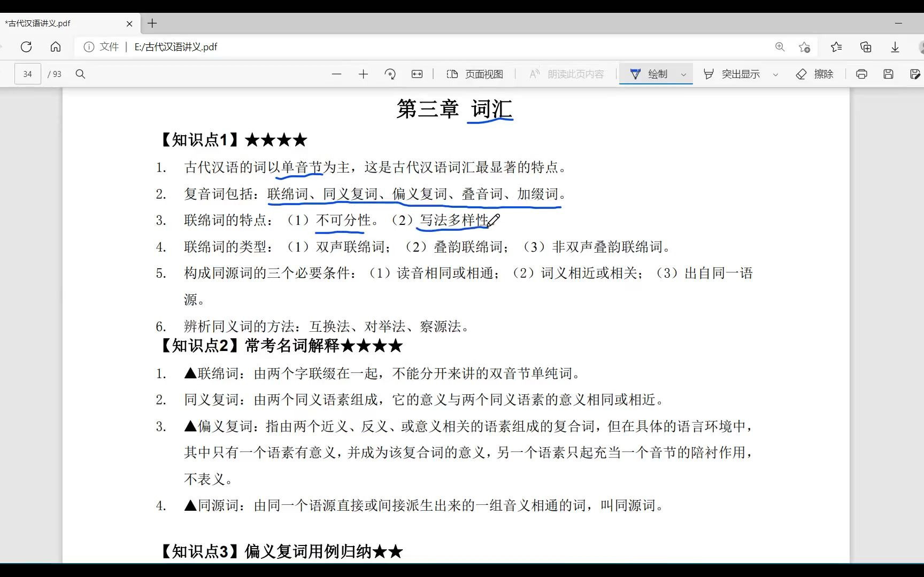Expand the 绘制 draw options dropdown
924x577 pixels.
click(683, 75)
